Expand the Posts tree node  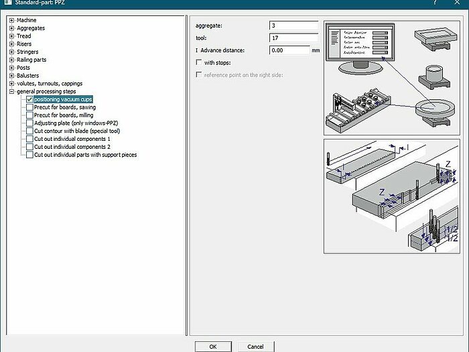pyautogui.click(x=11, y=68)
